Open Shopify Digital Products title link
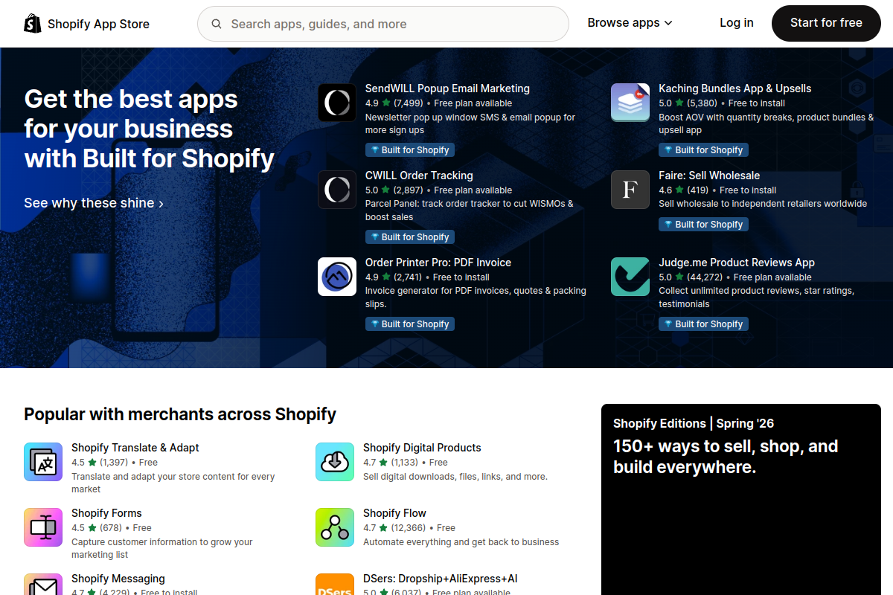893x595 pixels. (422, 448)
